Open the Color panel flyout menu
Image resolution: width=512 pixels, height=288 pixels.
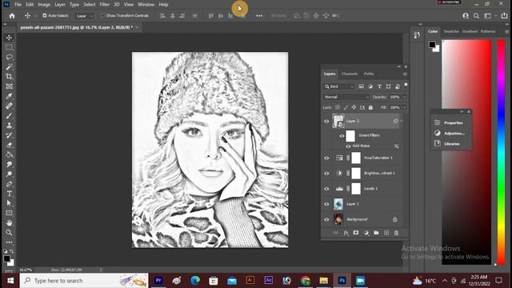point(506,32)
